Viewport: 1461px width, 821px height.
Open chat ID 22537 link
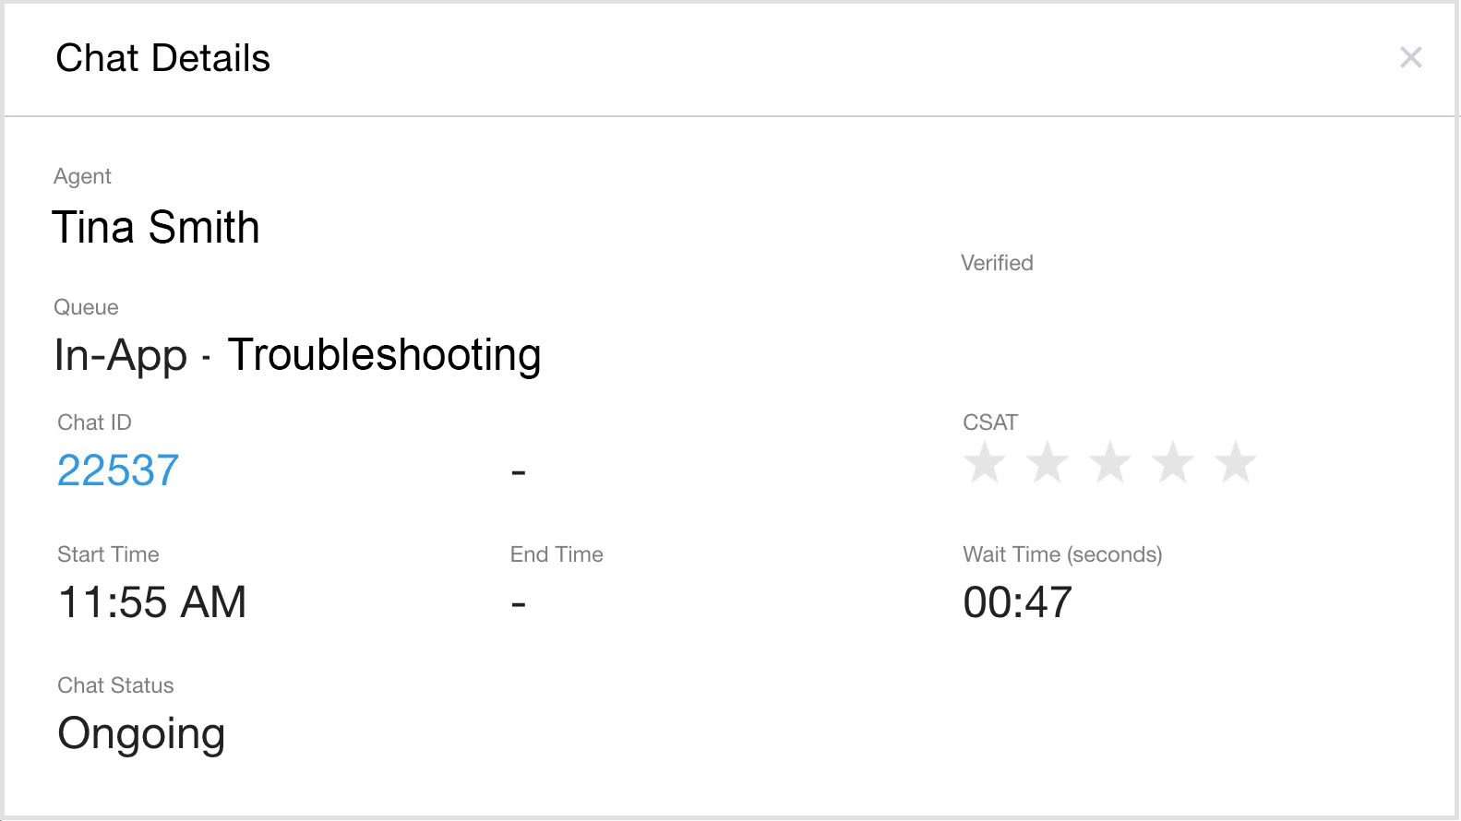[118, 470]
